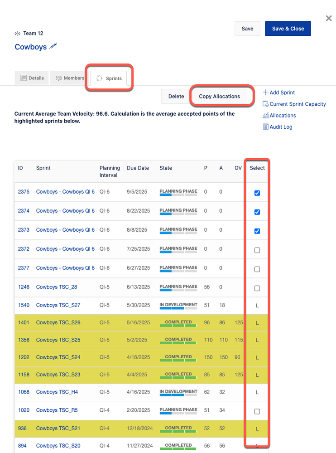The height and width of the screenshot is (453, 336).
Task: Open sprint ID 1401
Action: point(24,323)
